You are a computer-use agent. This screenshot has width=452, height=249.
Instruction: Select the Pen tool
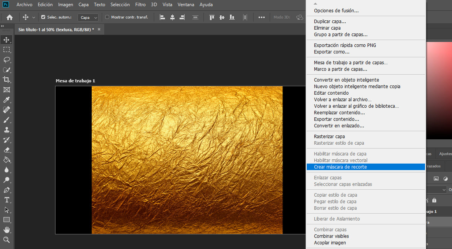[7, 190]
